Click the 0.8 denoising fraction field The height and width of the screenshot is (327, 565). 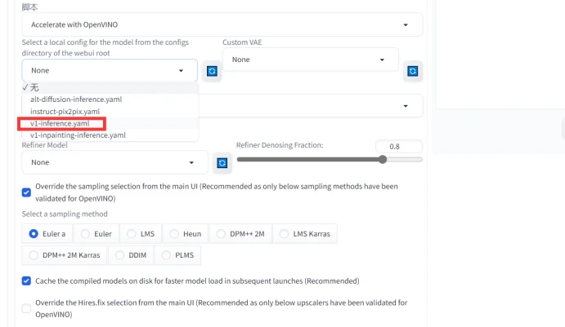click(x=398, y=147)
